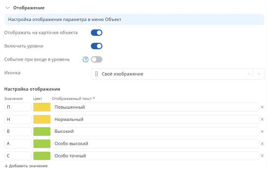Edit the Особо точный text field
267x171 pixels.
[x=156, y=156]
